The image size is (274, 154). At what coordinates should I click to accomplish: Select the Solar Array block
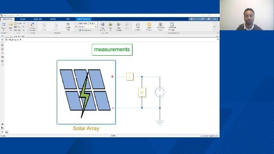coord(86,92)
